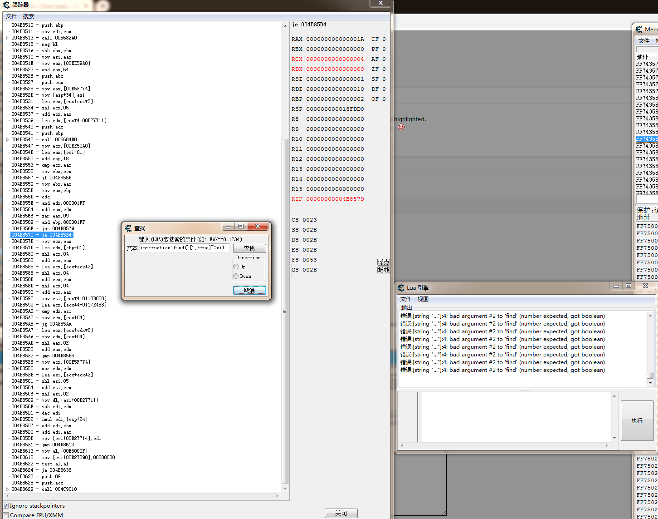This screenshot has height=519, width=658.
Task: Open the 视图 menu in Lua engine
Action: [x=423, y=299]
